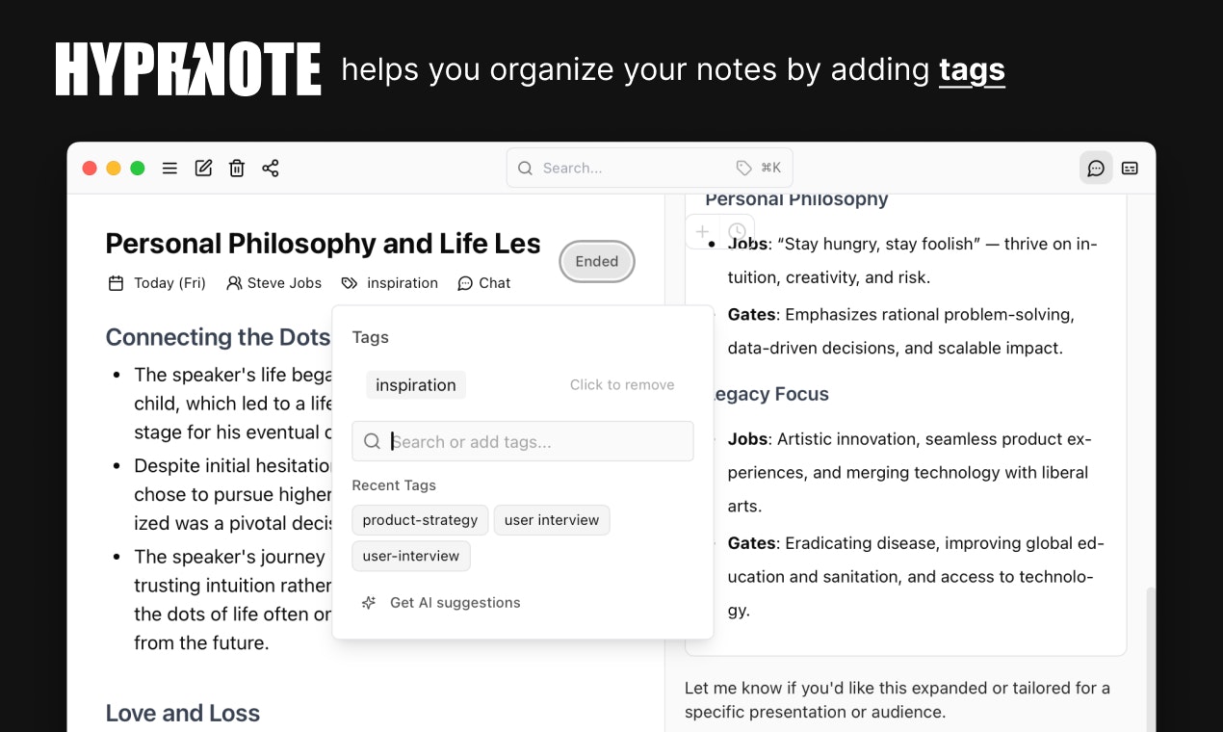The image size is (1223, 732).
Task: Toggle the chat panel bubble icon
Action: point(1096,169)
